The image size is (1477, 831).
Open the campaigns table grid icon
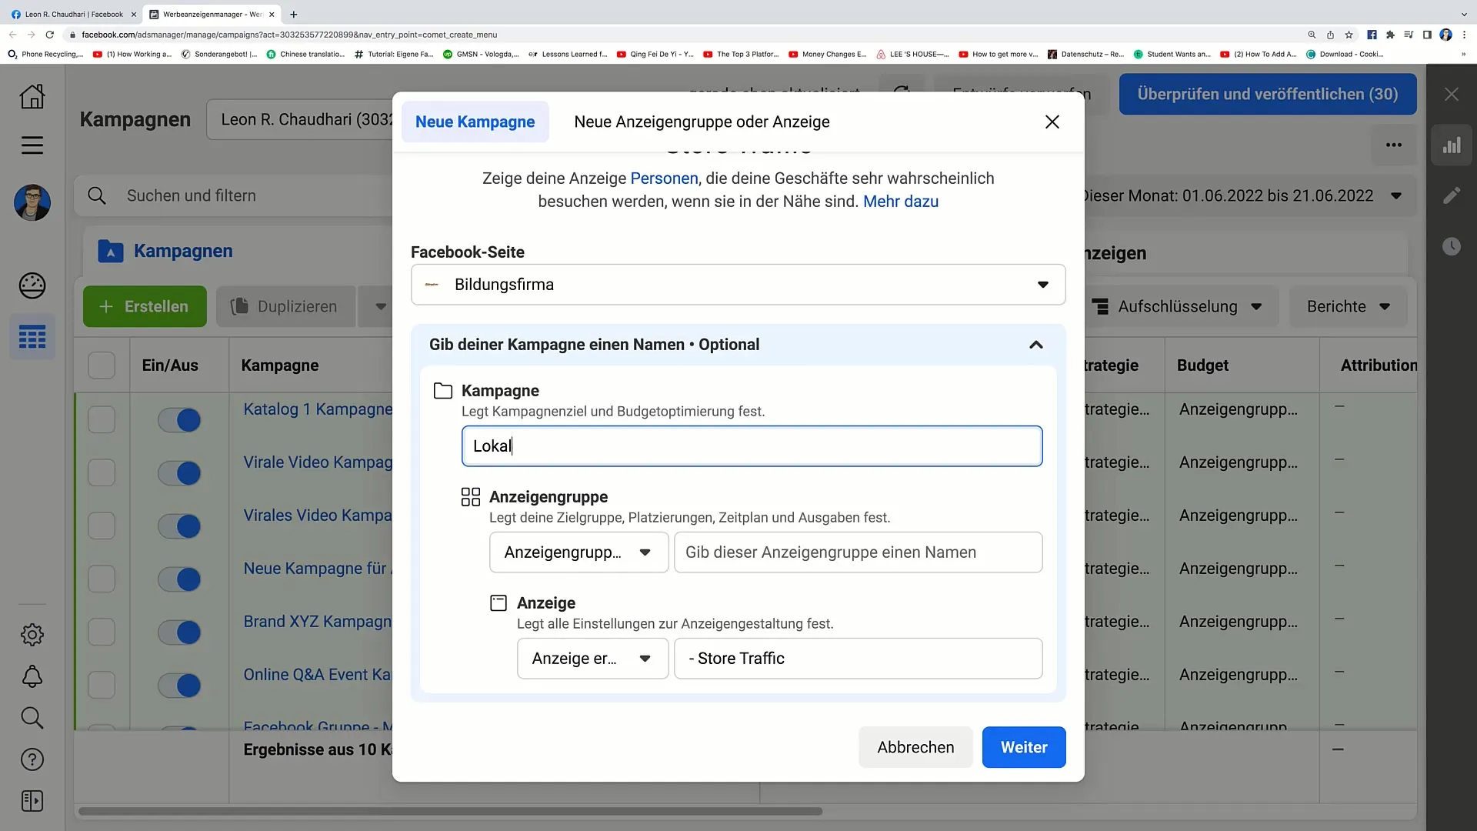coord(32,337)
